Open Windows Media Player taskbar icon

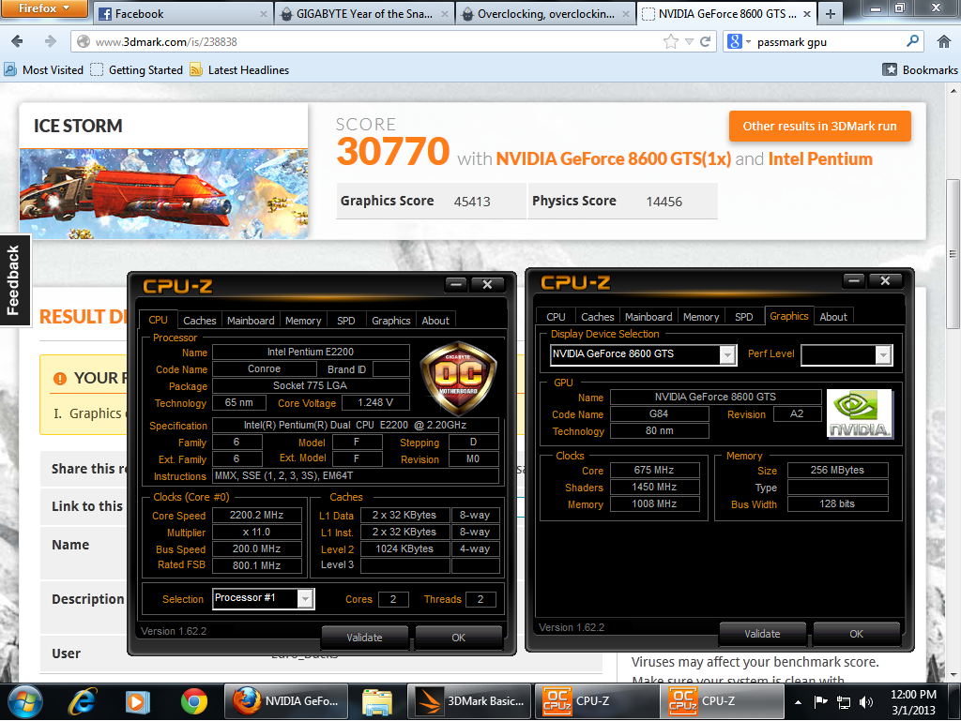click(x=138, y=702)
